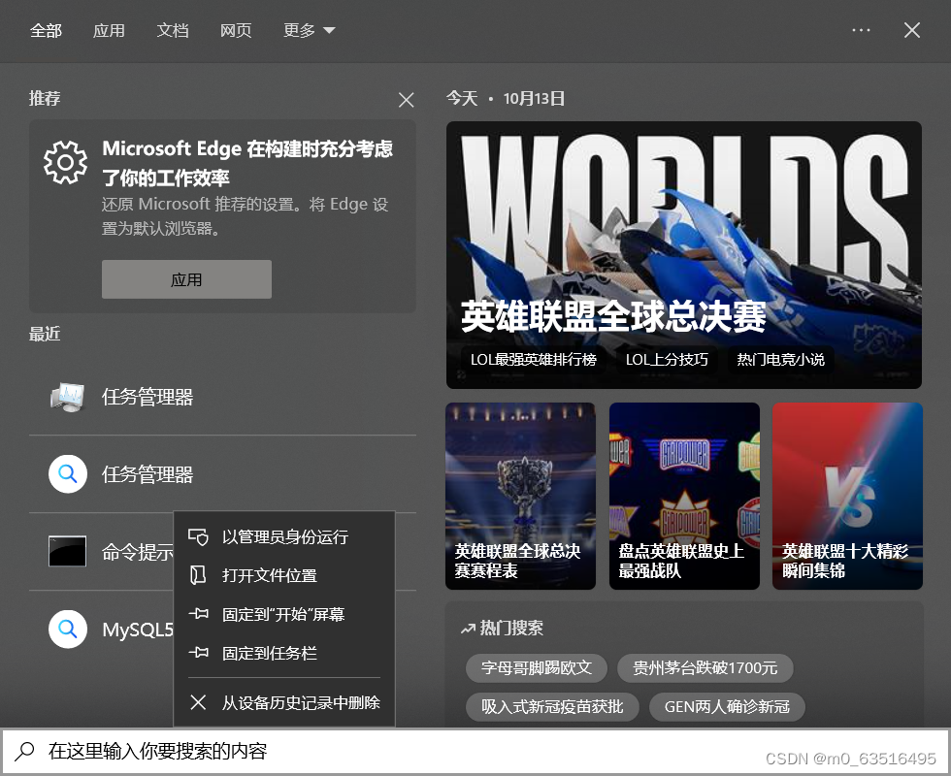This screenshot has height=776, width=951.
Task: Search trending 贵州茅台跌破1700元
Action: point(705,668)
